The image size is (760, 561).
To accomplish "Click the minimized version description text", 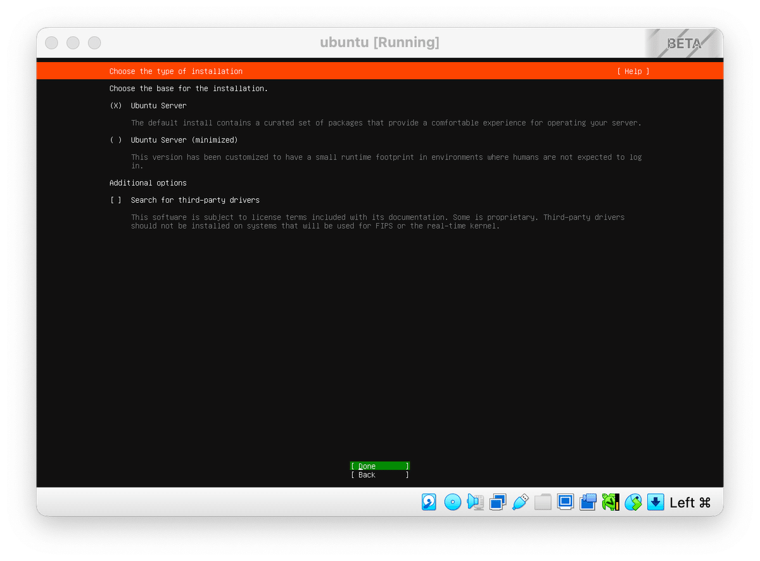I will [386, 161].
